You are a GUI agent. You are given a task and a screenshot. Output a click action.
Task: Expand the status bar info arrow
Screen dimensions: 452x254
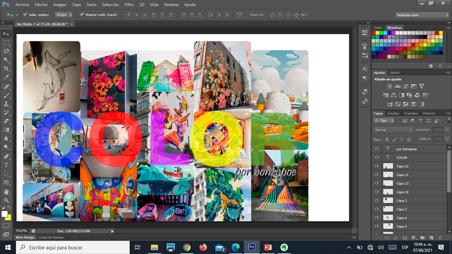click(x=112, y=231)
